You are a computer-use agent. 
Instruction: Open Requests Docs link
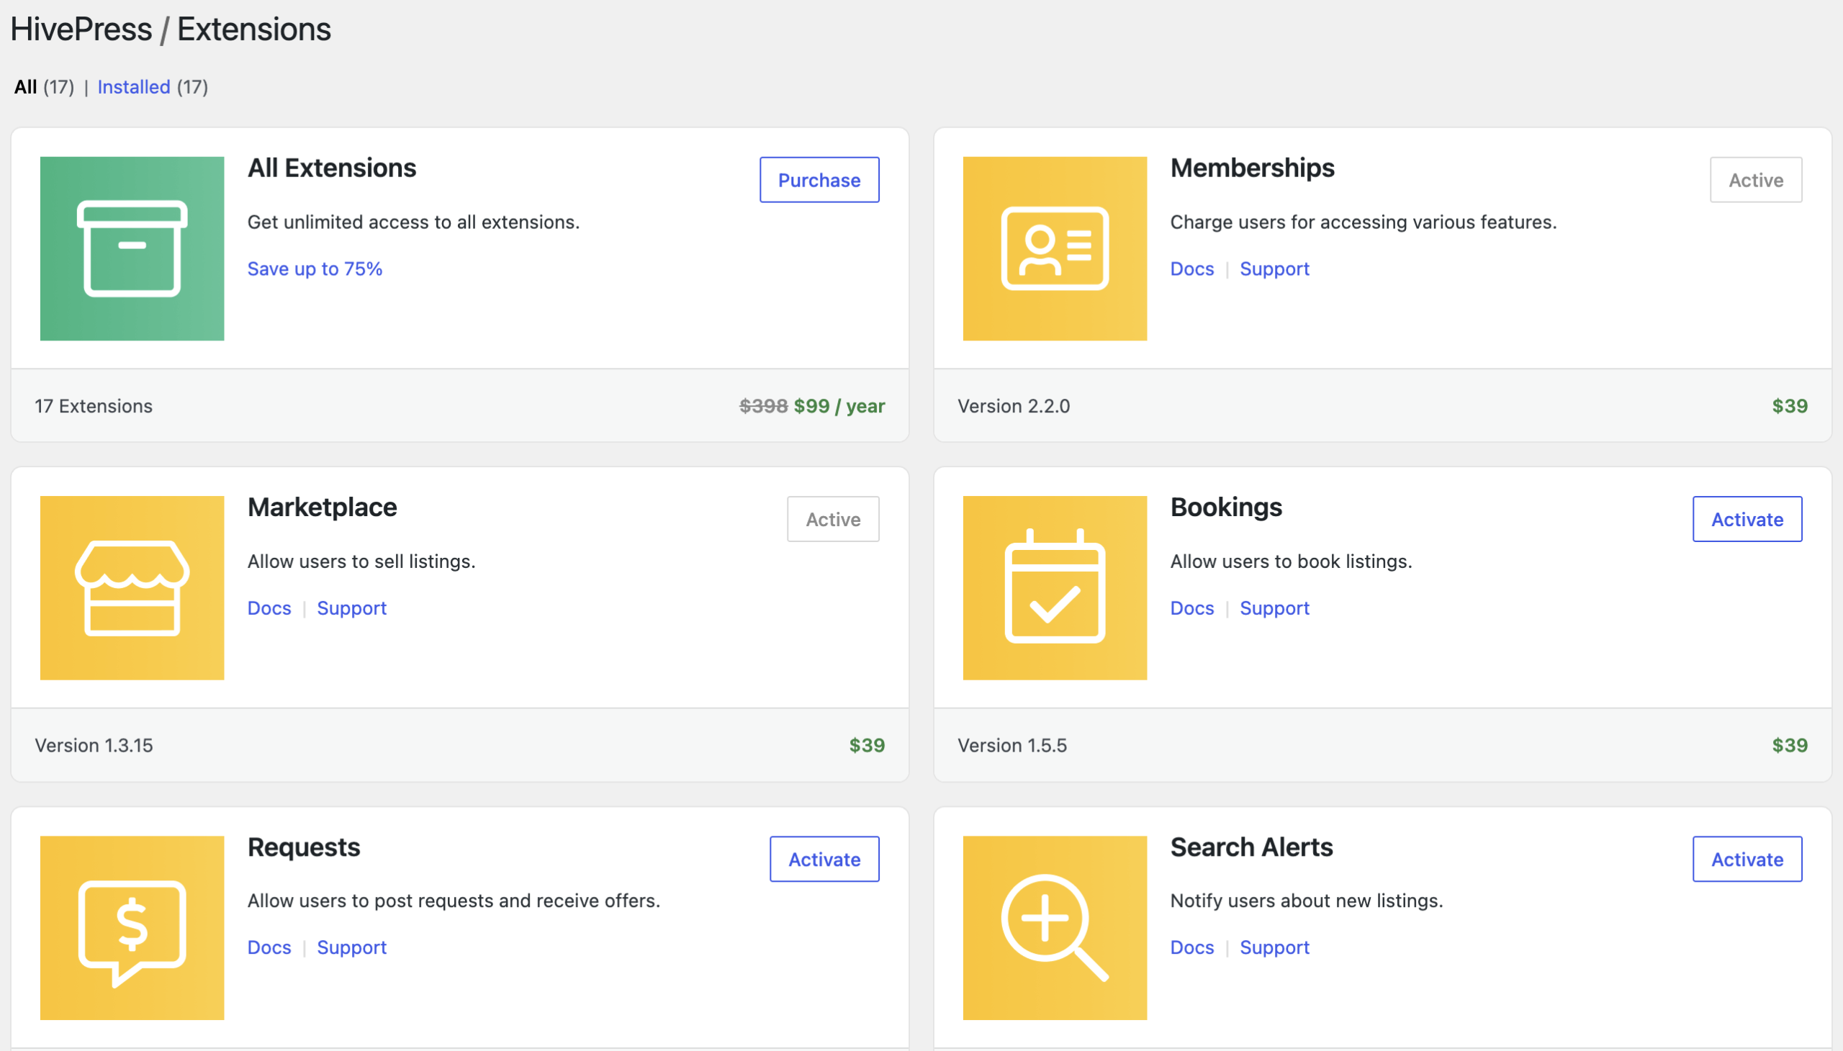(269, 947)
